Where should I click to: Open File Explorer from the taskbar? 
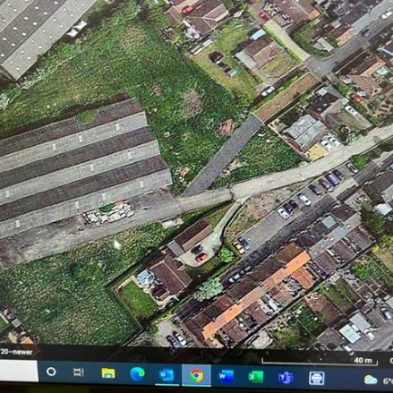(108, 372)
